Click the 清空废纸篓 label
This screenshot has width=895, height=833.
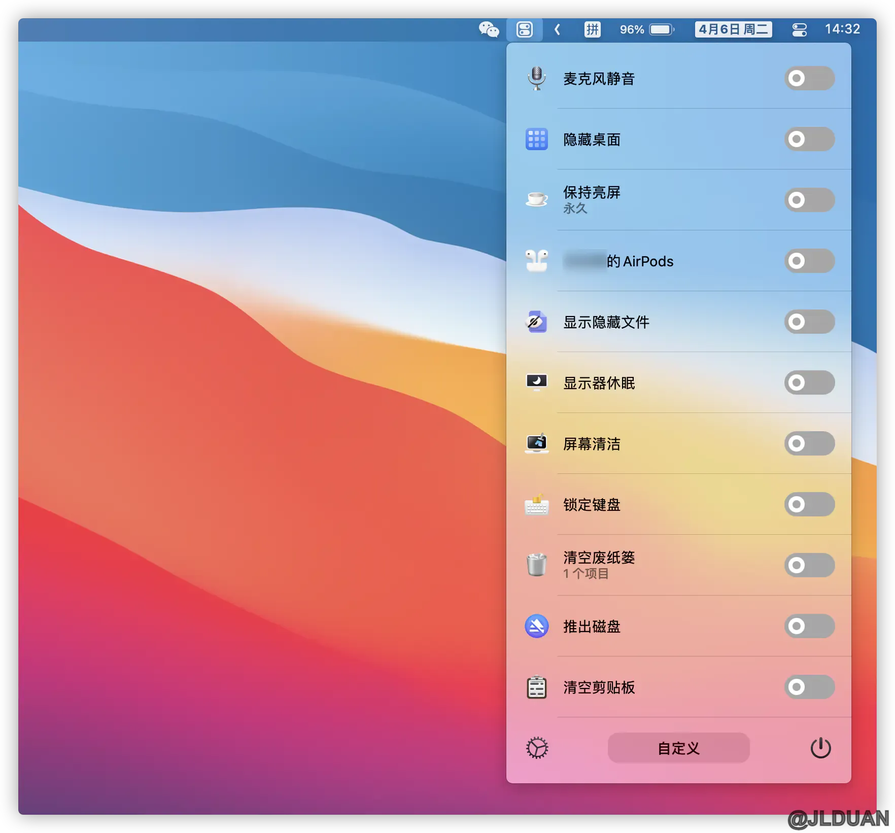(x=599, y=558)
